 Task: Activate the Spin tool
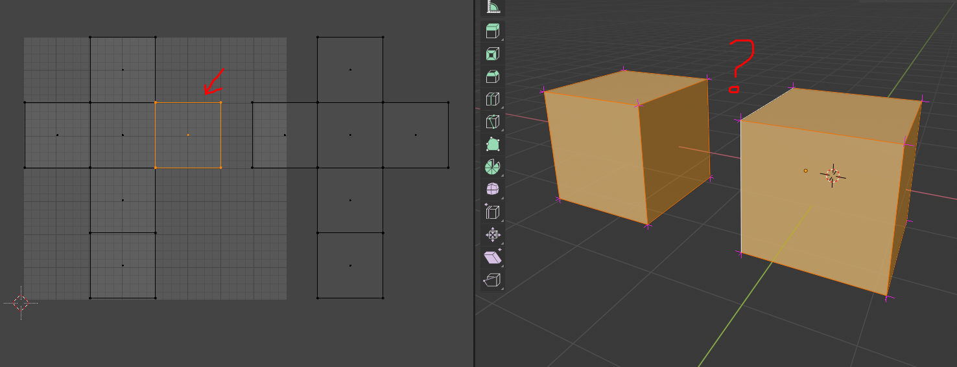pyautogui.click(x=493, y=167)
